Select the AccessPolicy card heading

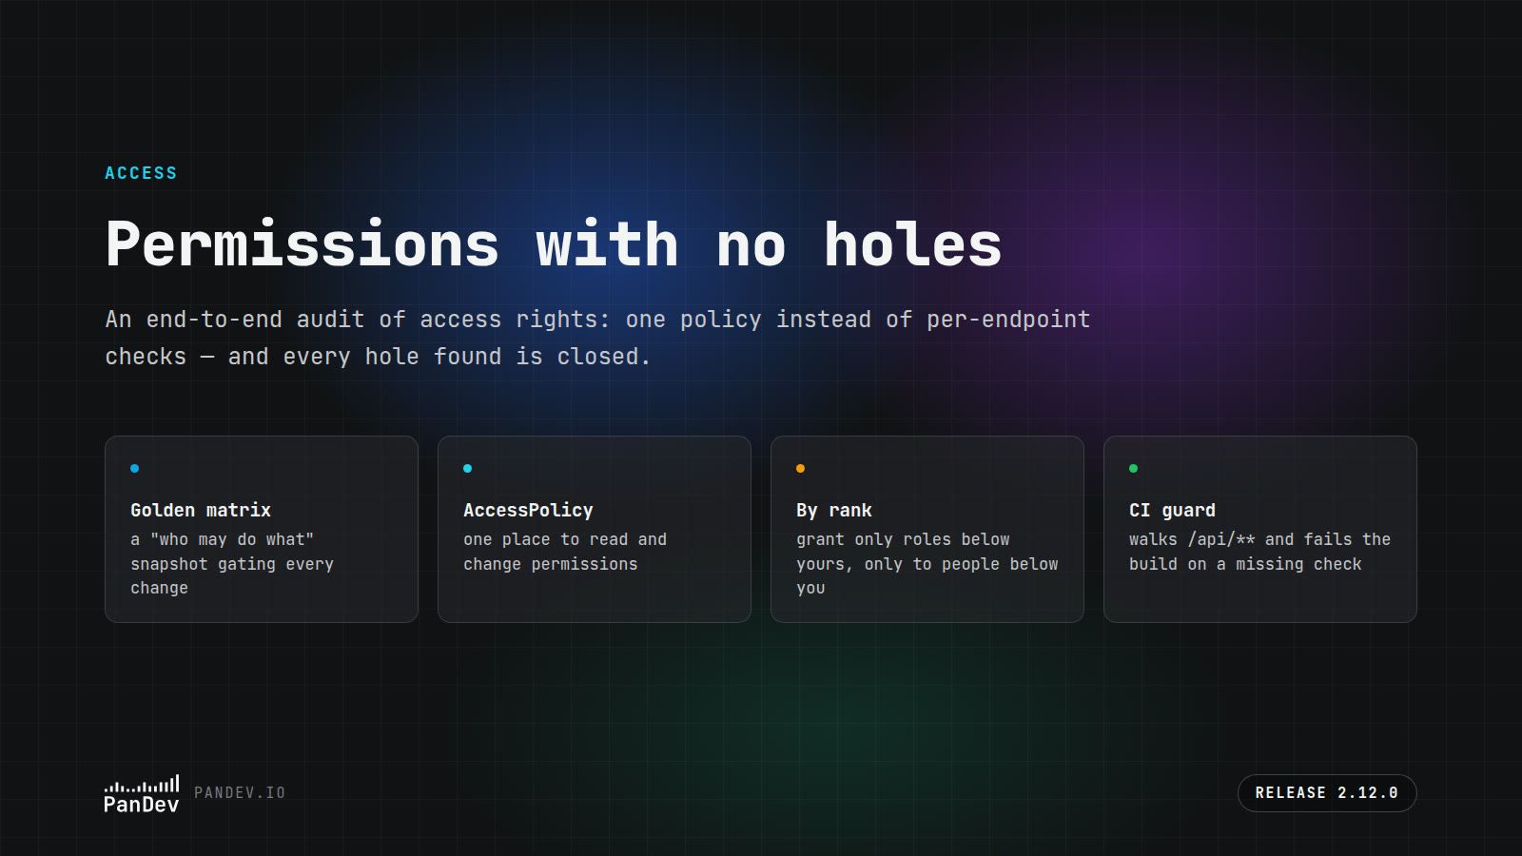[x=528, y=511]
